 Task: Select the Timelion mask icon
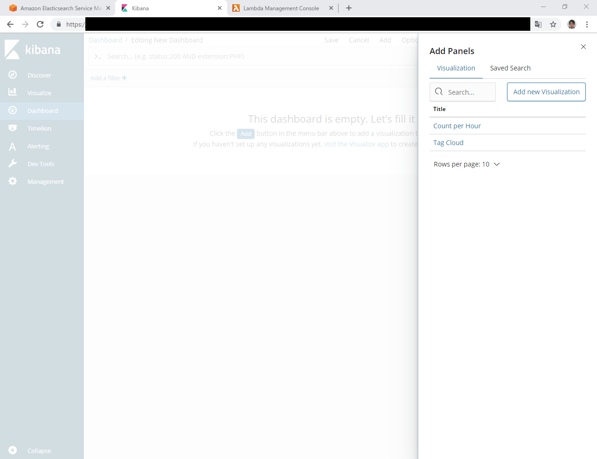pos(13,128)
